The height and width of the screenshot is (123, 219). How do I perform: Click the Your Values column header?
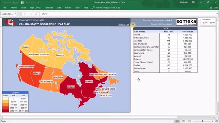point(188,32)
